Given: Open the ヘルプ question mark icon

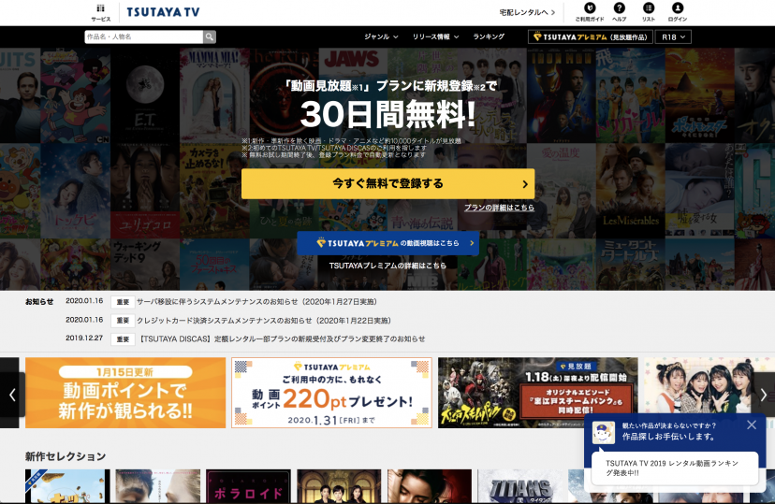Looking at the screenshot, I should [x=620, y=12].
